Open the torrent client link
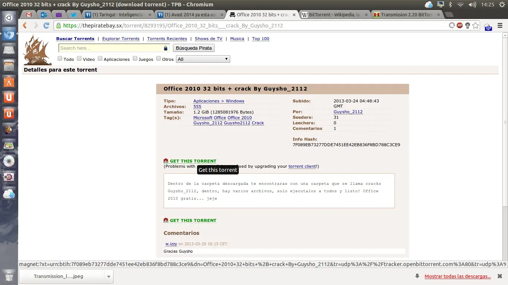The height and width of the screenshot is (285, 508). click(302, 166)
